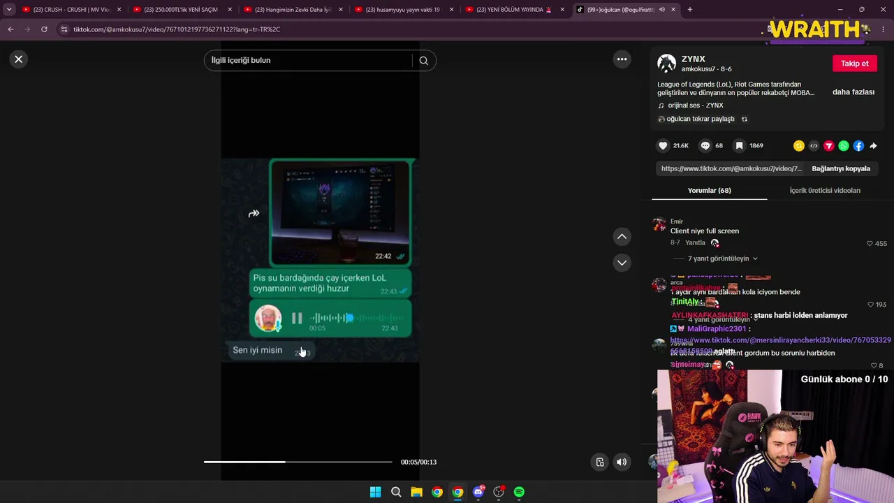Repost the video with yellow repost icon
The image size is (894, 503).
[x=799, y=146]
